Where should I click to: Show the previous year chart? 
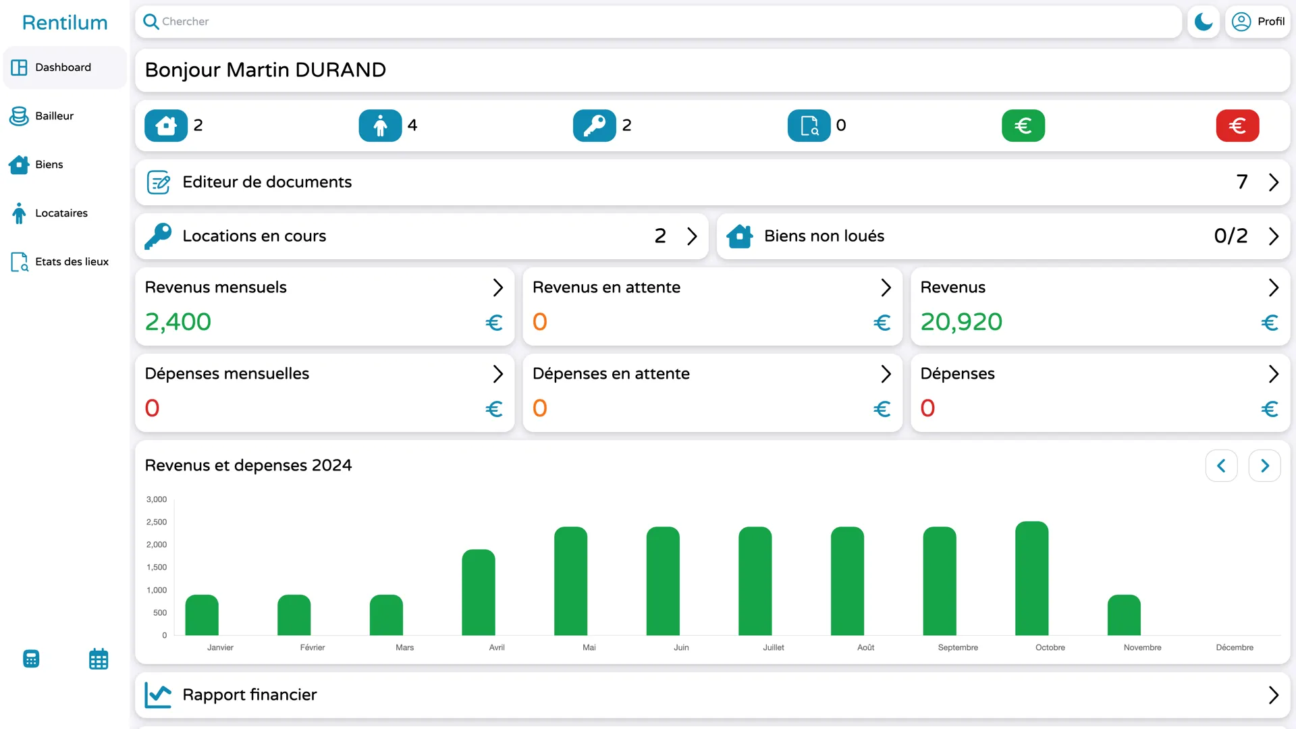pyautogui.click(x=1221, y=466)
